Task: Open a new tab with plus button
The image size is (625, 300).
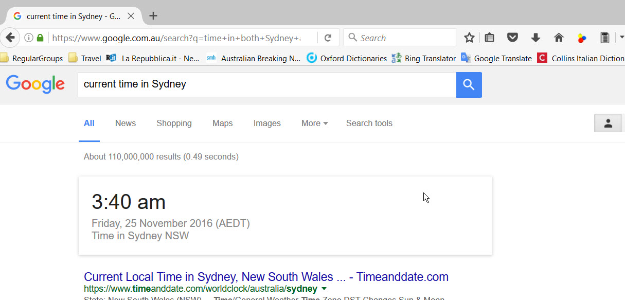Action: [x=153, y=16]
